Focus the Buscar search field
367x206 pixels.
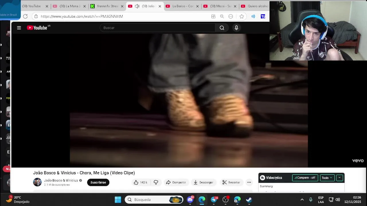(x=157, y=28)
